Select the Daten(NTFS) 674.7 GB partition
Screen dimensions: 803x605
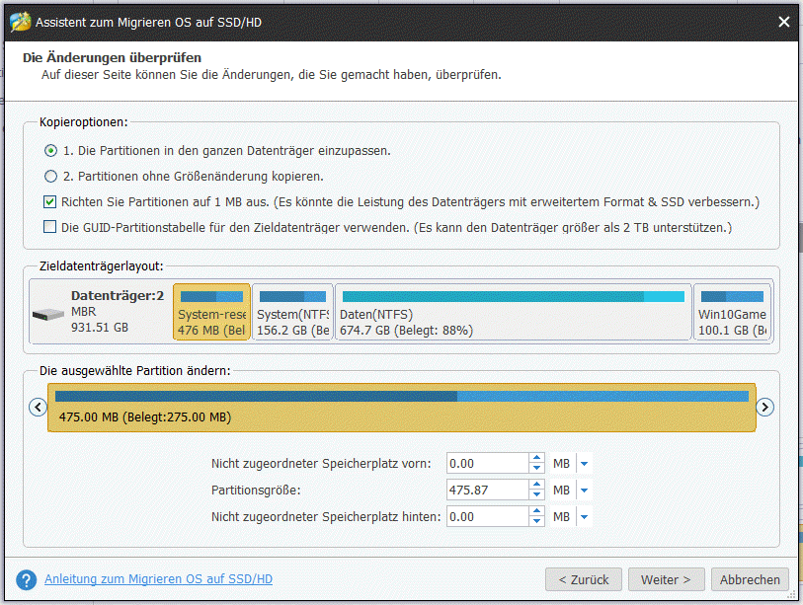click(x=513, y=313)
